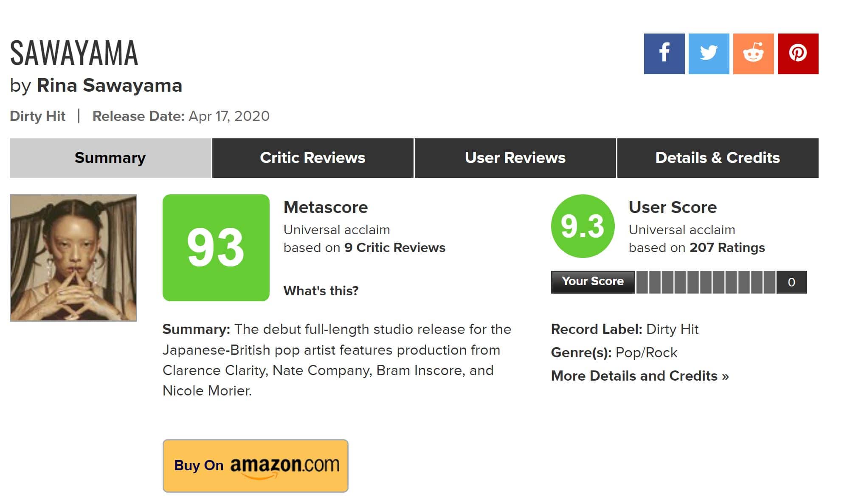Open the 207 Ratings link
The height and width of the screenshot is (499, 850).
pos(727,248)
